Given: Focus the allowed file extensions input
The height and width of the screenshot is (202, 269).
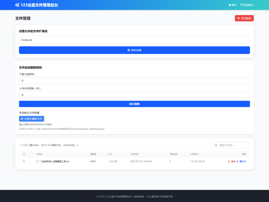Looking at the screenshot, I should click(134, 40).
